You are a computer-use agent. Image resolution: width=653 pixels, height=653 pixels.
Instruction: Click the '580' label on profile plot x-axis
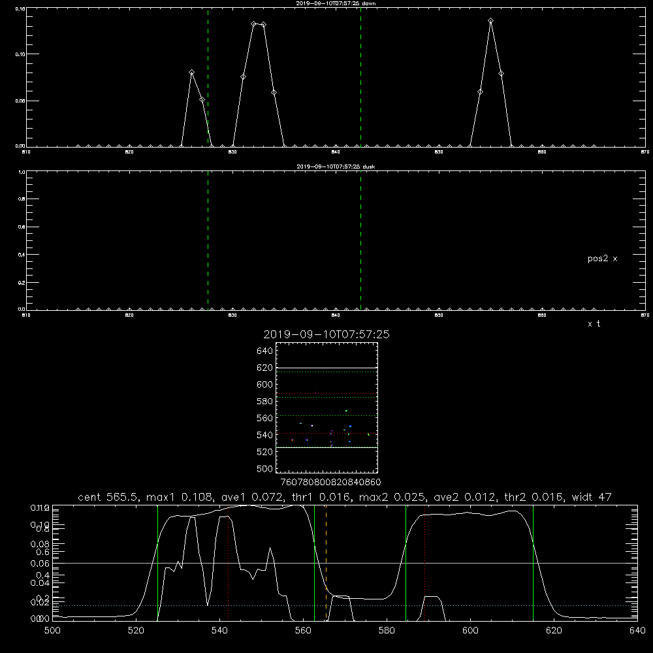point(387,631)
